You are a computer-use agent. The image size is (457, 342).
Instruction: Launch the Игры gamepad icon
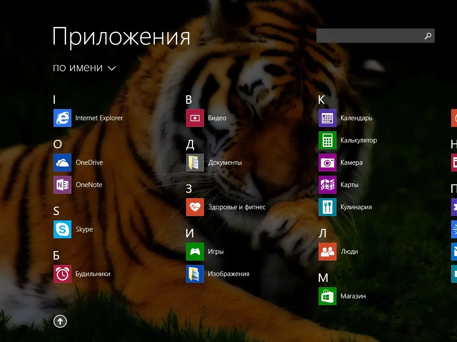[x=195, y=252]
